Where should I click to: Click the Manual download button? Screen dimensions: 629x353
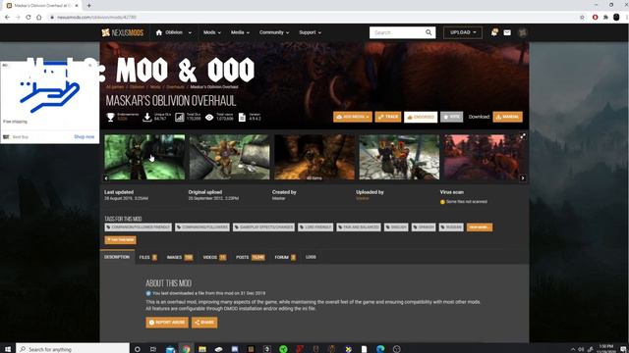click(x=507, y=117)
